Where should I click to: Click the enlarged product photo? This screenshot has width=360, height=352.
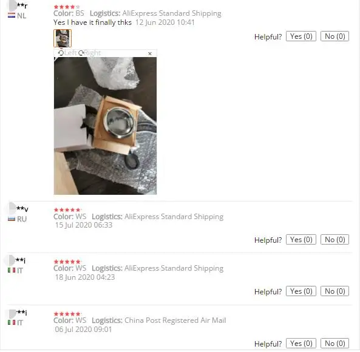pos(105,126)
